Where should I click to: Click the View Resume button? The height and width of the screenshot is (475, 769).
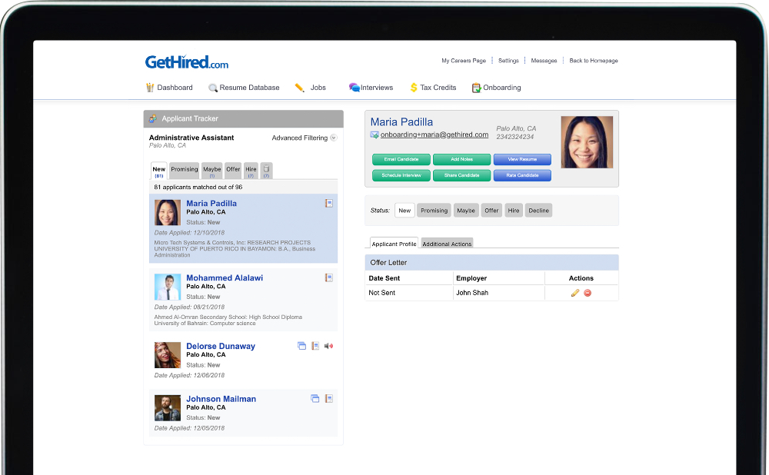(522, 159)
